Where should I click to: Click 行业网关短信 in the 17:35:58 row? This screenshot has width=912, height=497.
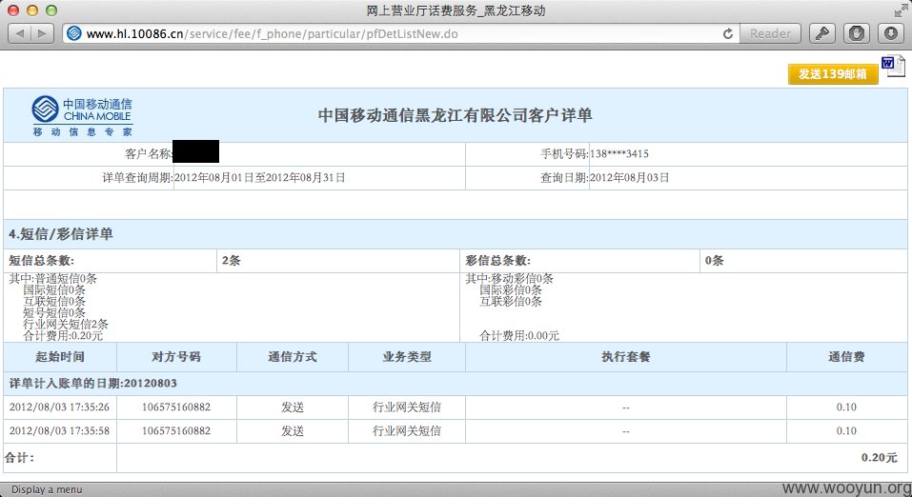407,430
